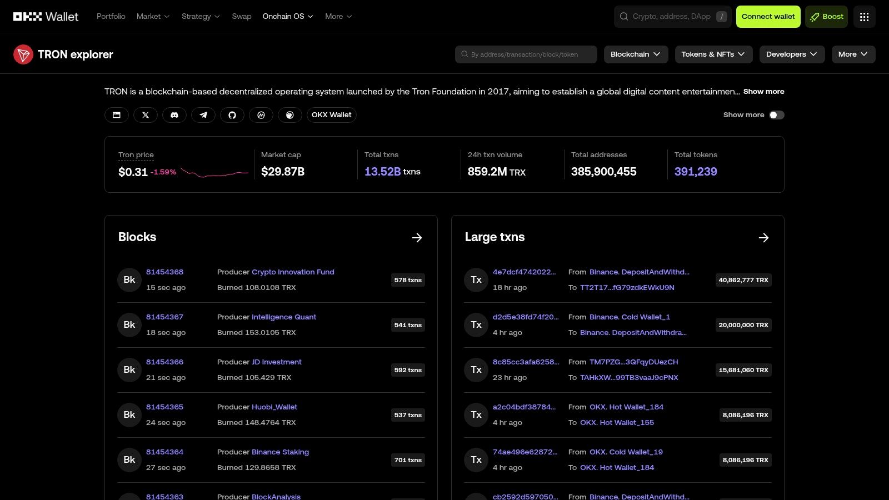The image size is (889, 500).
Task: Click the TRON website icon
Action: point(116,115)
